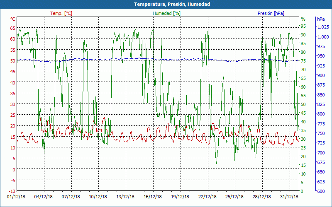Select the red Temp. [°C] legend label
Viewport: 332px width, 207px height.
coord(61,13)
